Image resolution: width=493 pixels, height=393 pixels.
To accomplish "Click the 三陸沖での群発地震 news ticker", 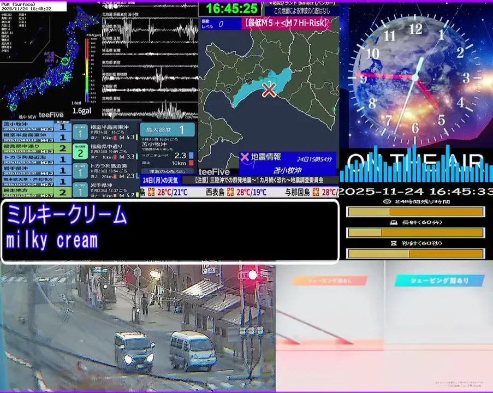I will [259, 180].
